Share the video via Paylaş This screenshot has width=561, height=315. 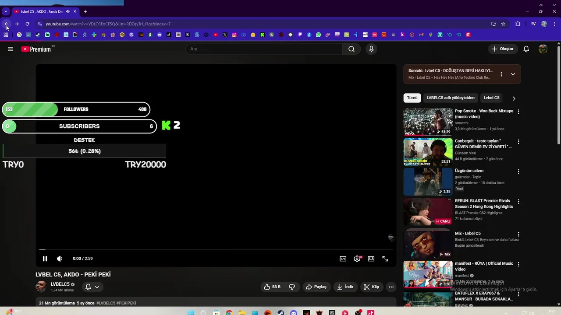(316, 287)
